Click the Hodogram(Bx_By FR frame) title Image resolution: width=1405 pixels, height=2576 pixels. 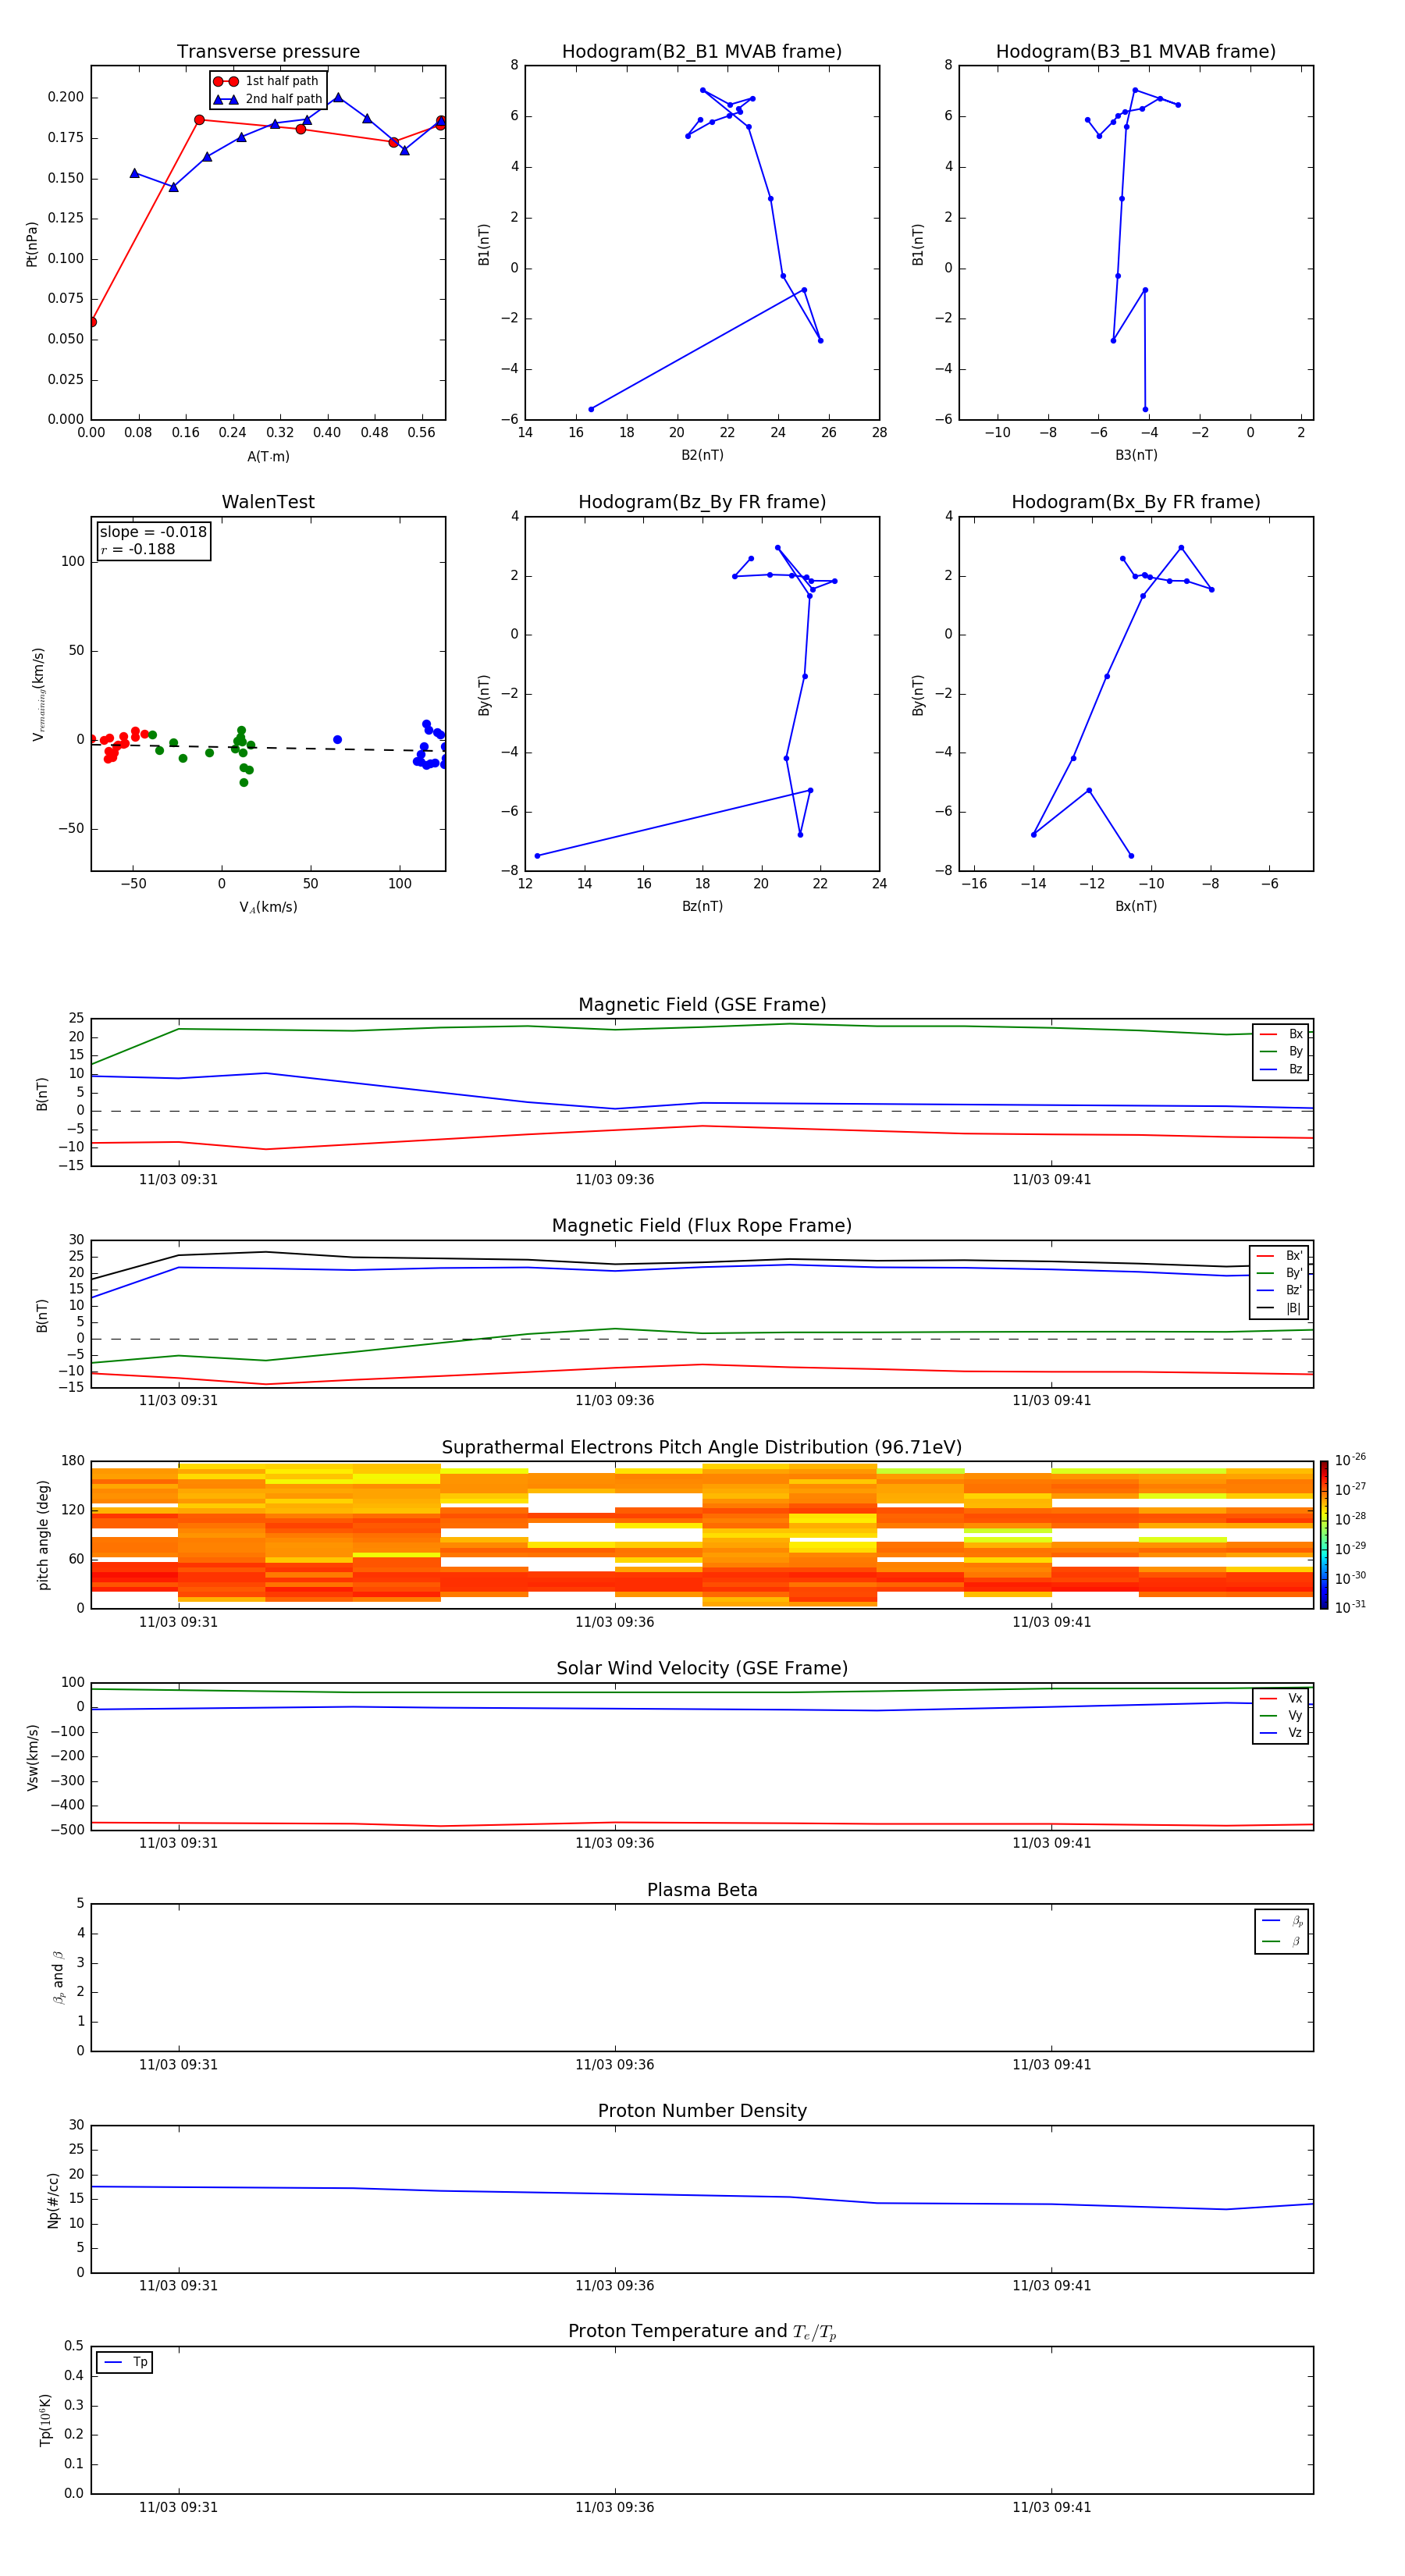(1136, 502)
